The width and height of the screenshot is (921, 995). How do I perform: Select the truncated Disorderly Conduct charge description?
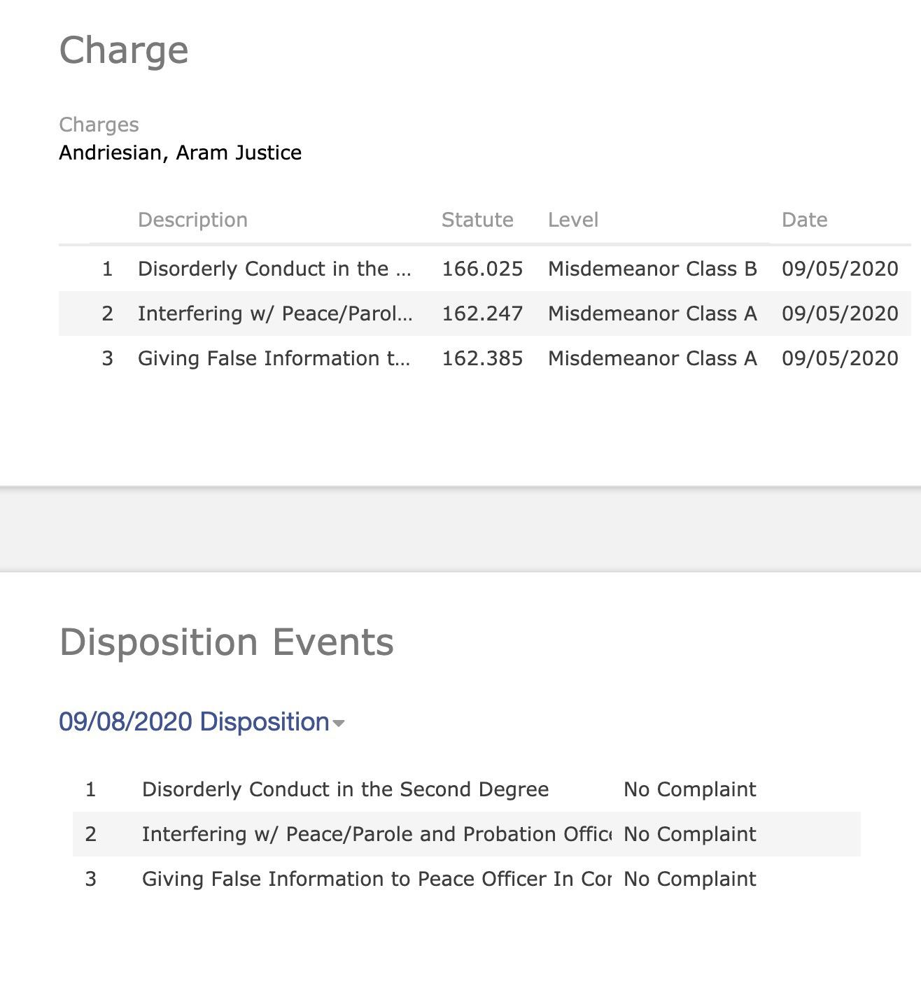274,269
